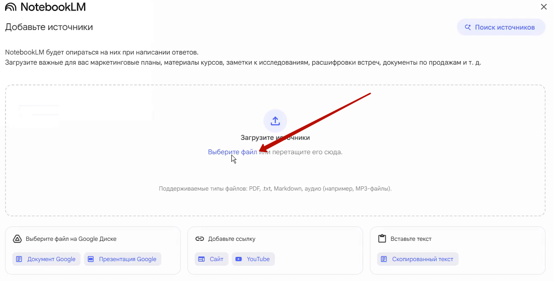
Task: Open the Поиск источников source search
Action: [501, 27]
